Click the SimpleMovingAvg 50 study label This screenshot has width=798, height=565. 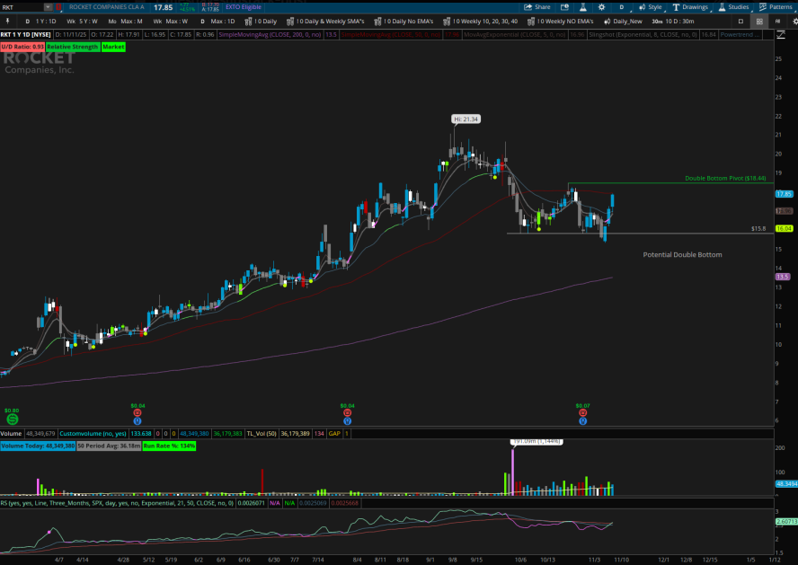tap(391, 34)
